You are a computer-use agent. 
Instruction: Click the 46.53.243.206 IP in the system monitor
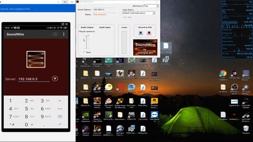point(244,54)
